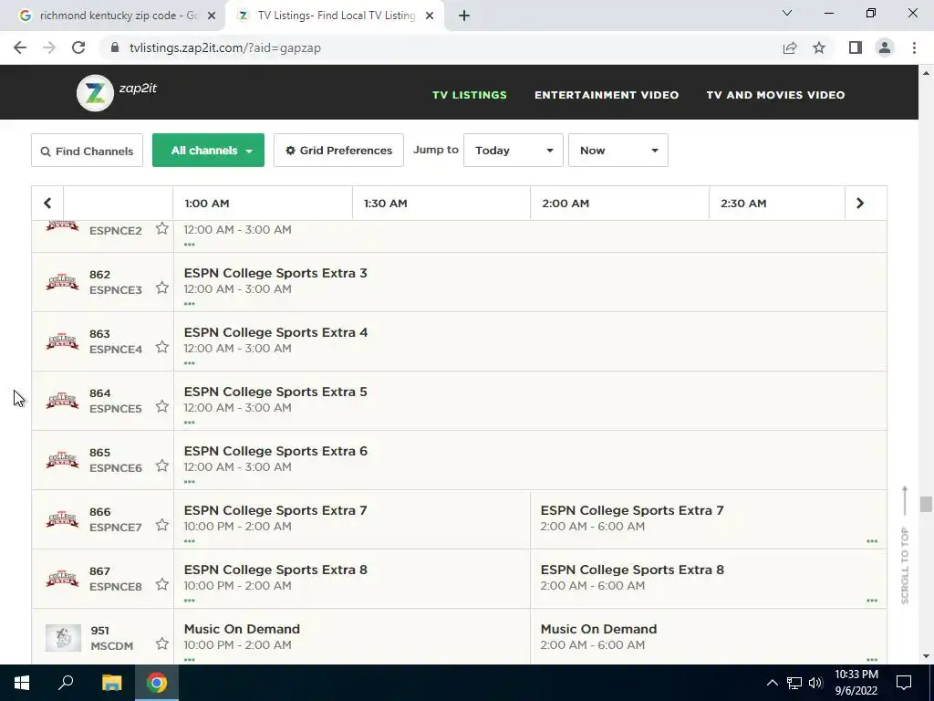Open TV and Movies Video nav item
This screenshot has width=934, height=701.
[775, 95]
